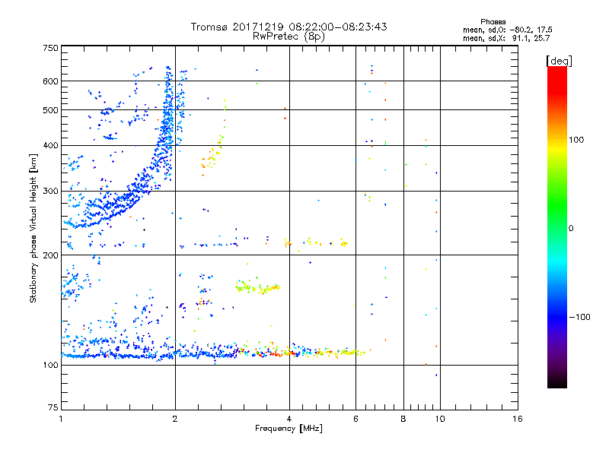Click the x-axis label '6'
The image size is (609, 456).
[x=356, y=419]
